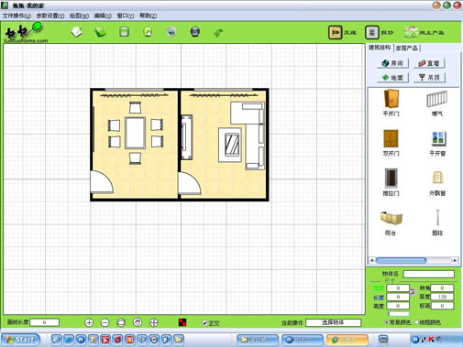The image size is (463, 347).
Task: Select the 平开门 swing door item
Action: pos(391,103)
